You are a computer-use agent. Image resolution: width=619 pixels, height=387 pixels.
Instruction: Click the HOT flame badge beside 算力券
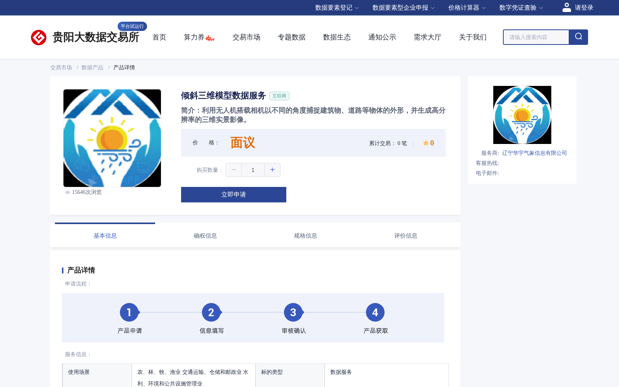210,38
